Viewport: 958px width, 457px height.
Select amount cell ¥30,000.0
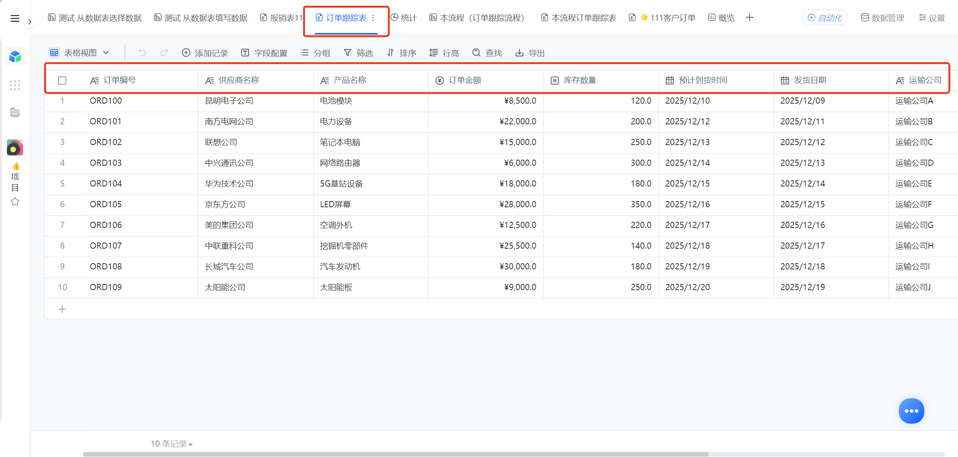(486, 267)
